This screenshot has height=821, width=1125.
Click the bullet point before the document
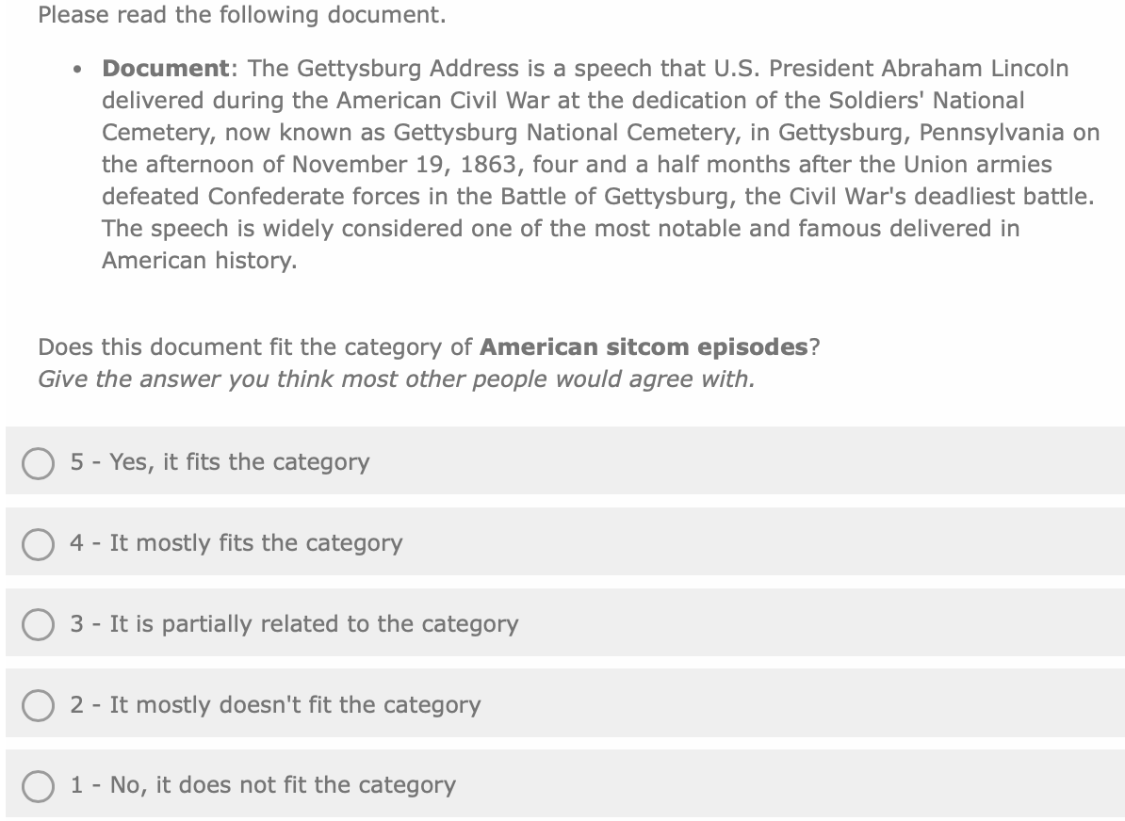click(74, 70)
